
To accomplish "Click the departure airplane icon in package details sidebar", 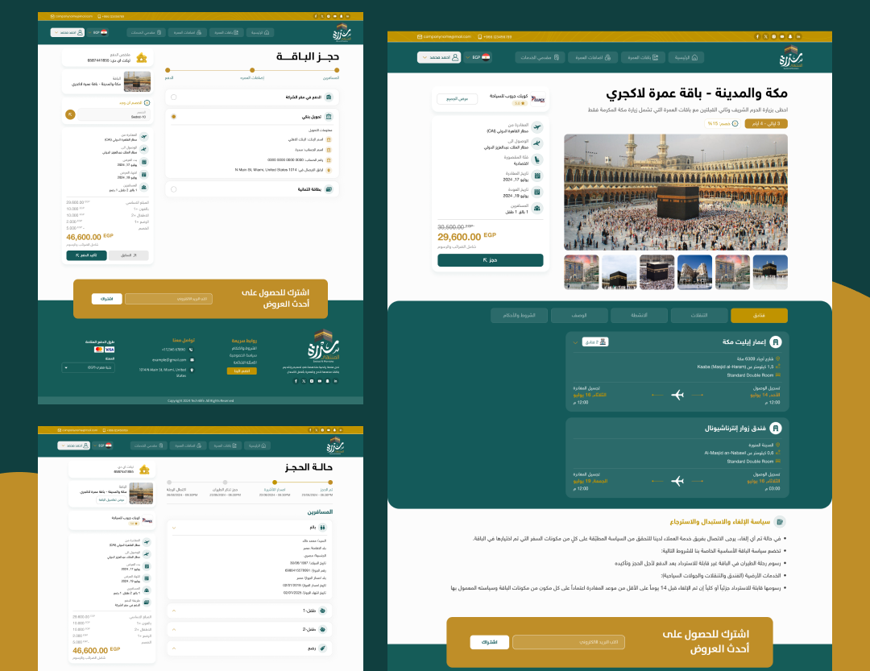I will coord(537,127).
